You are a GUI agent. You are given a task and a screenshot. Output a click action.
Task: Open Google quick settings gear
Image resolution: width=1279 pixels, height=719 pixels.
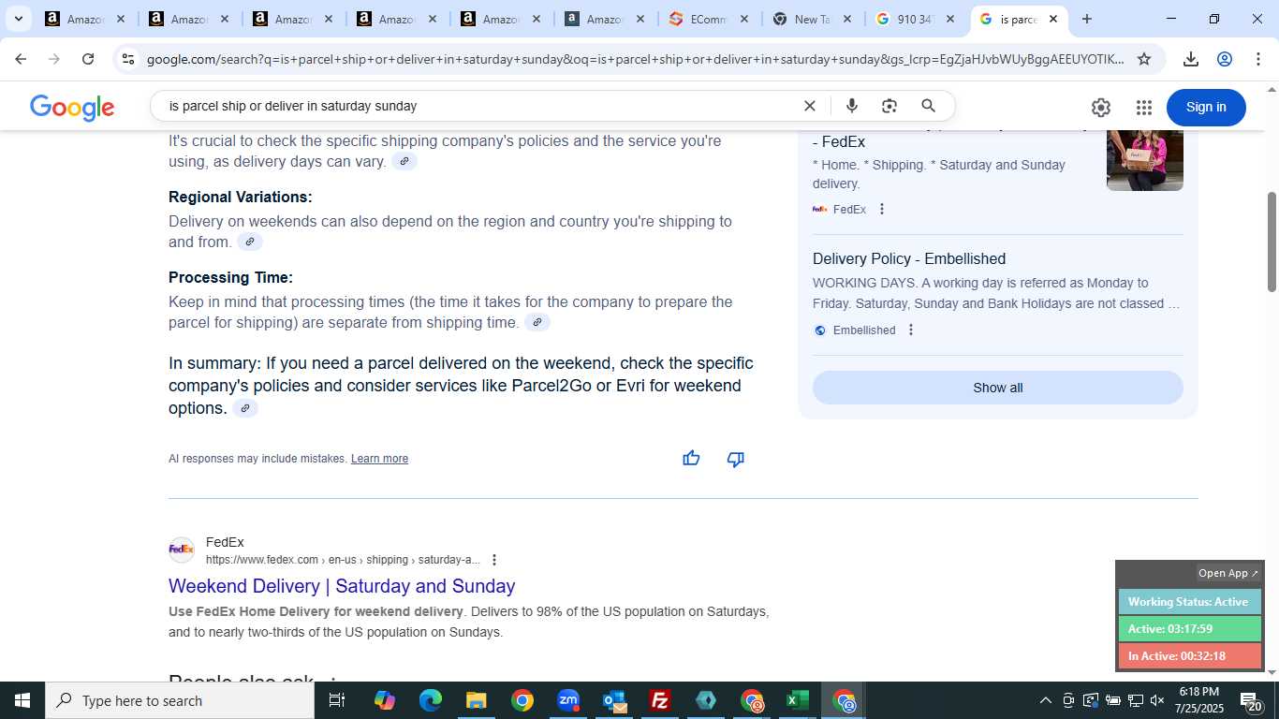[1101, 108]
